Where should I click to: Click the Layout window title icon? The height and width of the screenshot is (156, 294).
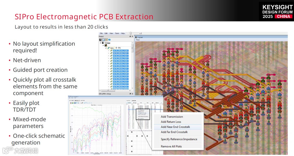click(136, 37)
